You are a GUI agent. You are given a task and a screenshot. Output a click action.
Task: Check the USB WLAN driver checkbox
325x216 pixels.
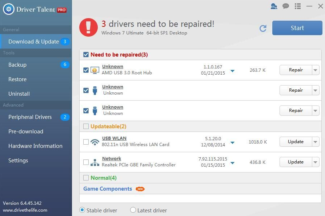(86, 142)
